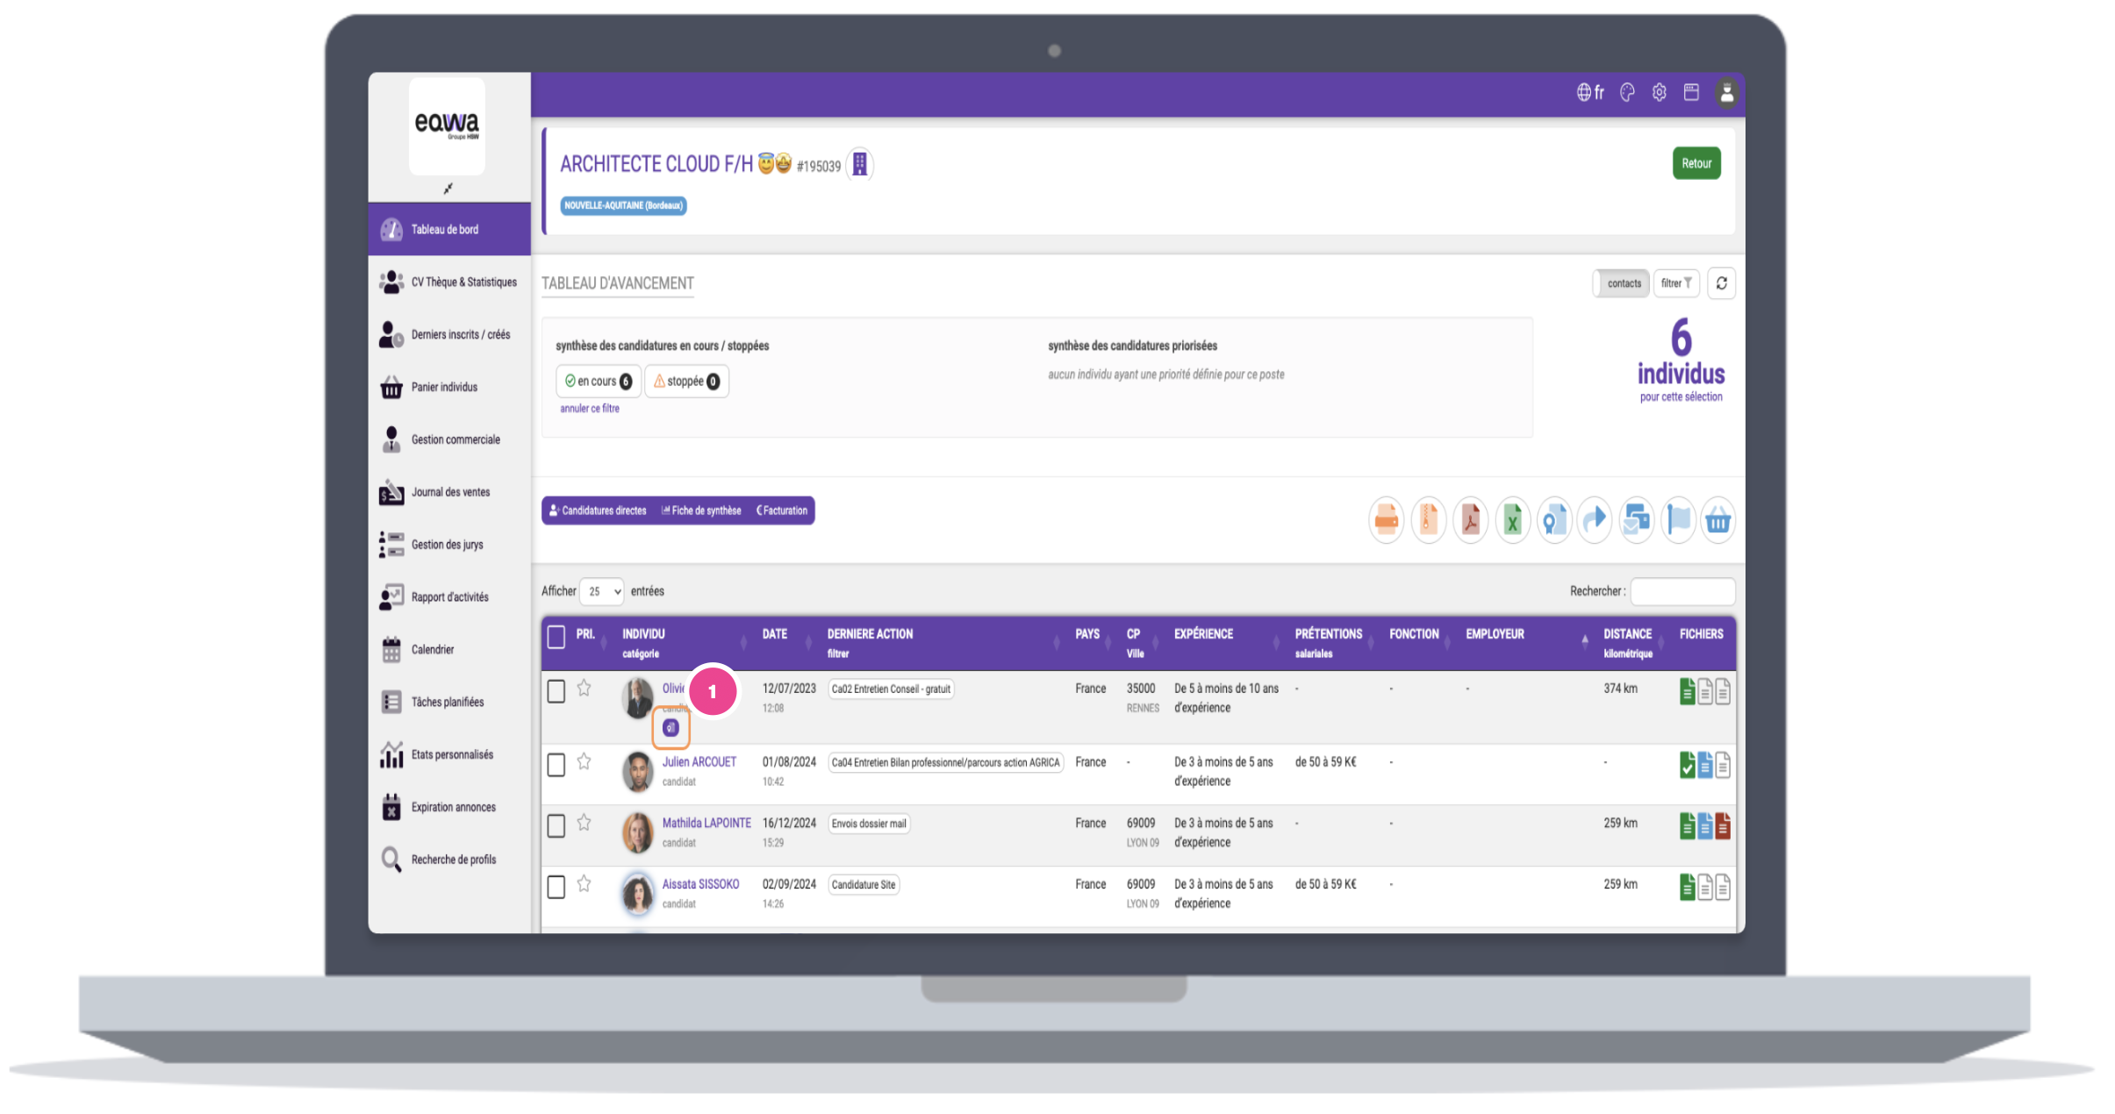This screenshot has width=2115, height=1114.
Task: Click the refresh icon beside filtrer
Action: coord(1721,283)
